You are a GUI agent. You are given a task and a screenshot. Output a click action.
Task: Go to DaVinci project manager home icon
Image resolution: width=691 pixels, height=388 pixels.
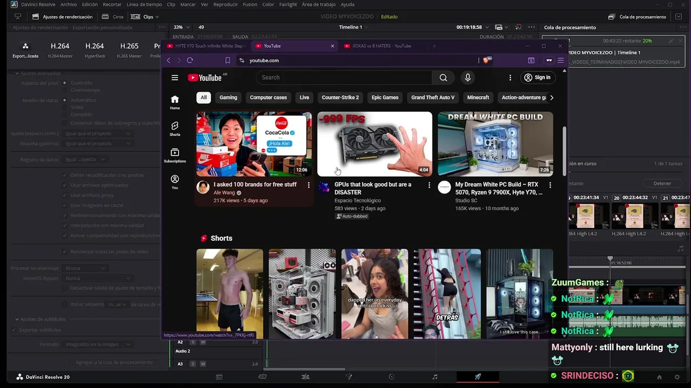(x=659, y=377)
